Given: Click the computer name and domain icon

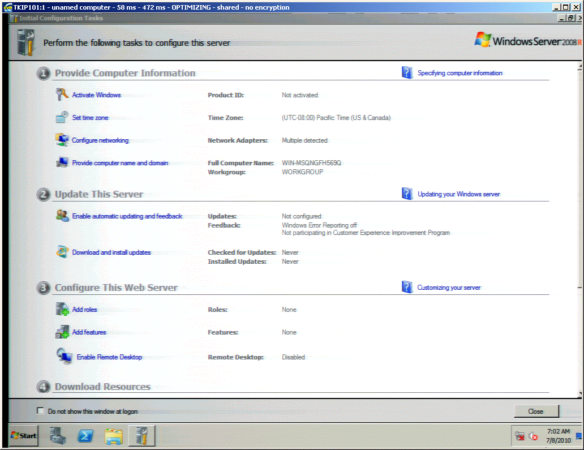Looking at the screenshot, I should [x=62, y=162].
